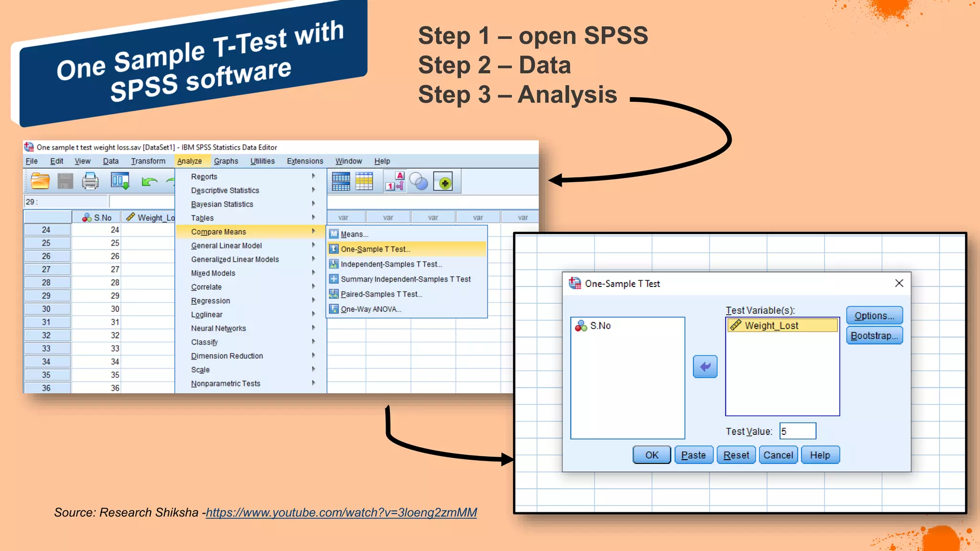The height and width of the screenshot is (551, 980).
Task: Click the S.No column header
Action: [x=96, y=217]
